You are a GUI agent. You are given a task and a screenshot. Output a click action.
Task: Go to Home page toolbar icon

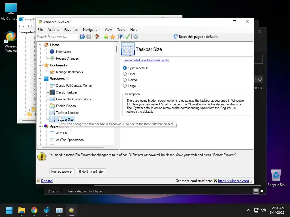tap(97, 36)
